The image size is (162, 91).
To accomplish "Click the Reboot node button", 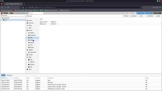I will tap(126, 16).
